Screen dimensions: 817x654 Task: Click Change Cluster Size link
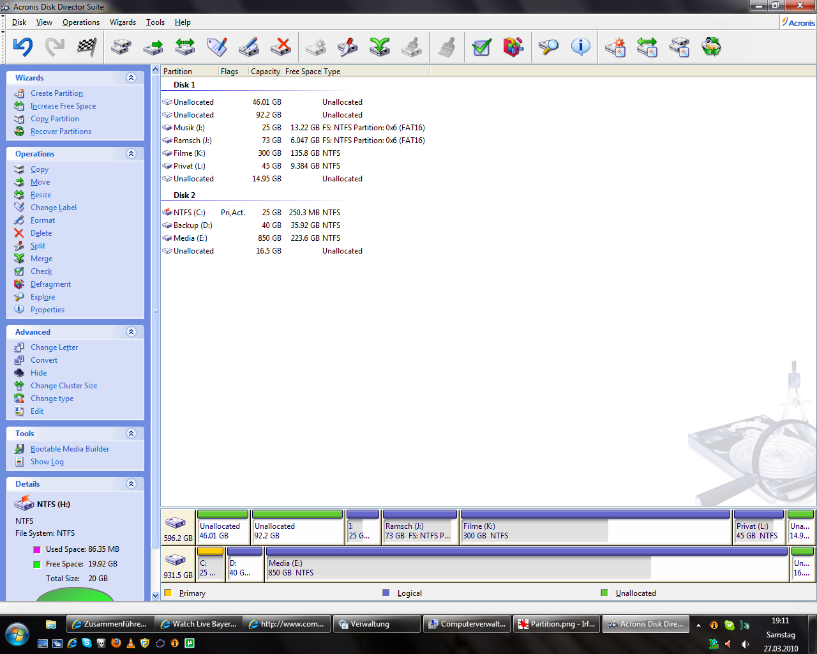point(64,386)
